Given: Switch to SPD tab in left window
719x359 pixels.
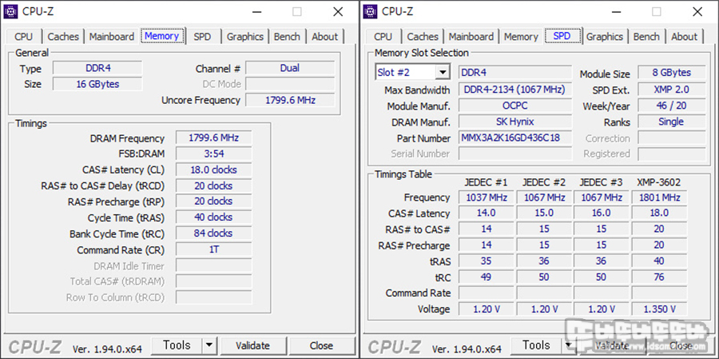Looking at the screenshot, I should pyautogui.click(x=202, y=37).
